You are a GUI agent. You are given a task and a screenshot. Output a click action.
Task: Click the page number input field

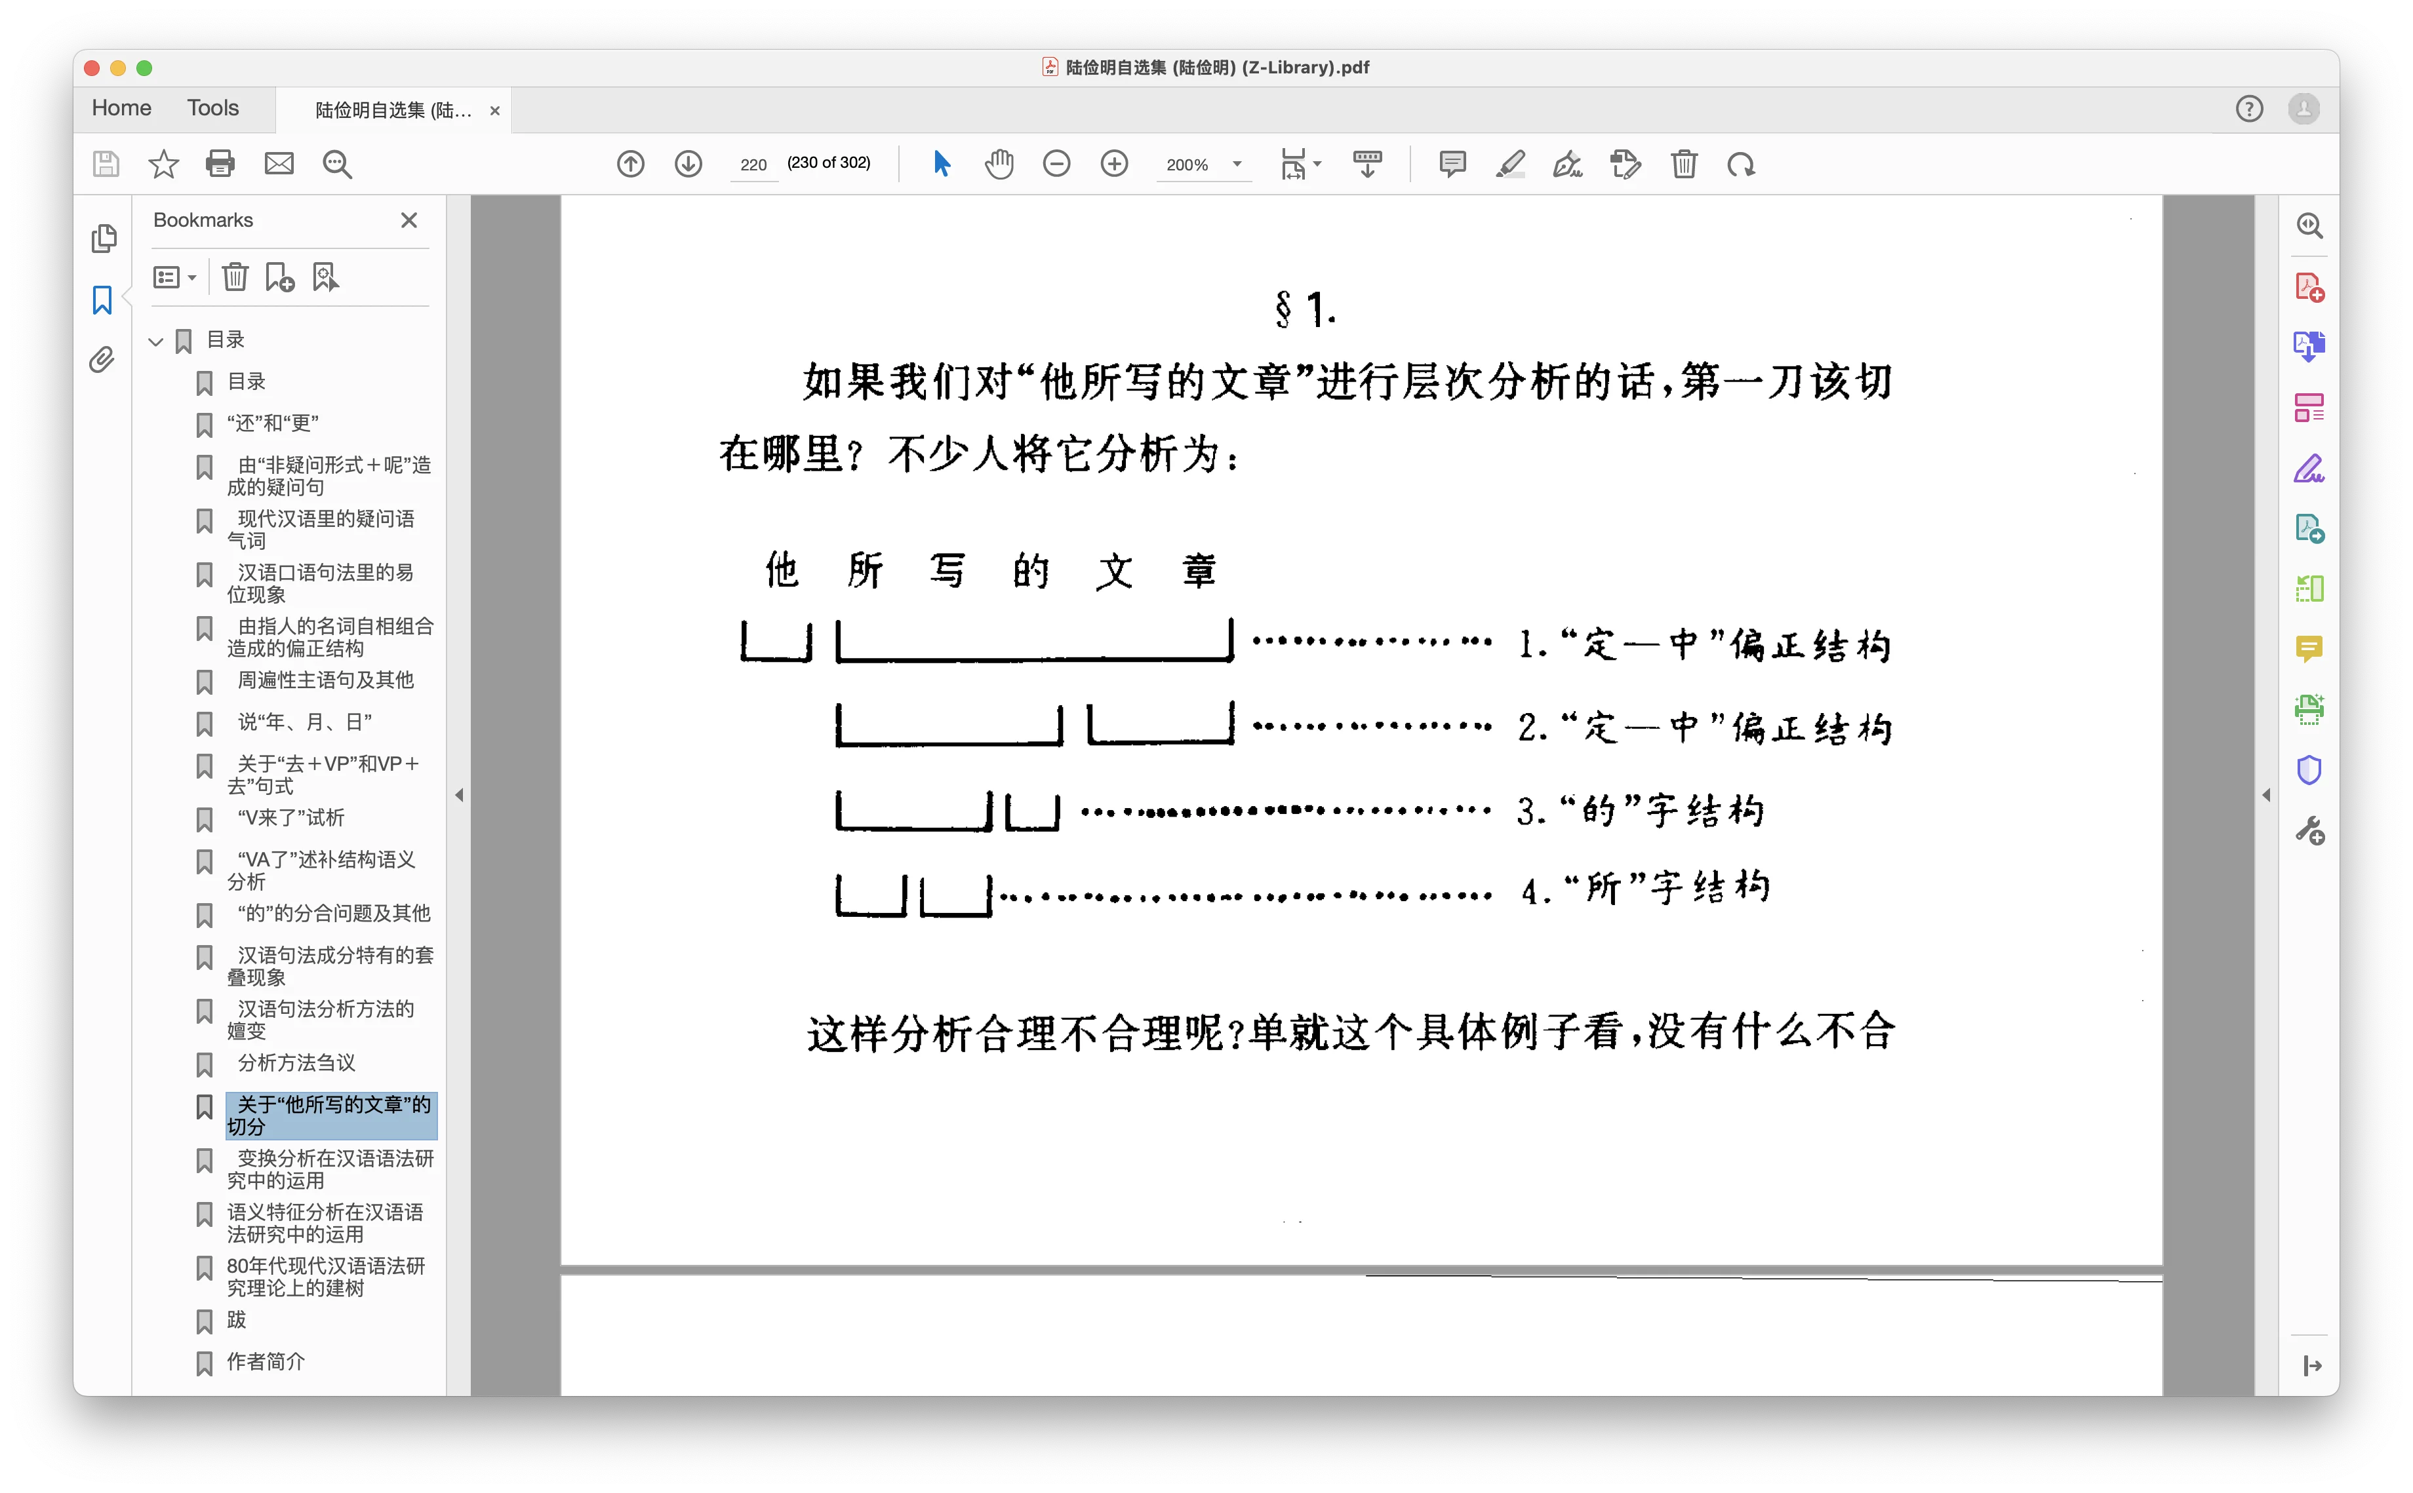click(753, 164)
